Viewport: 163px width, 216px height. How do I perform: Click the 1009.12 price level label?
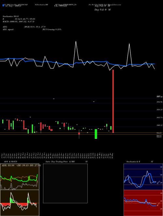point(159,125)
